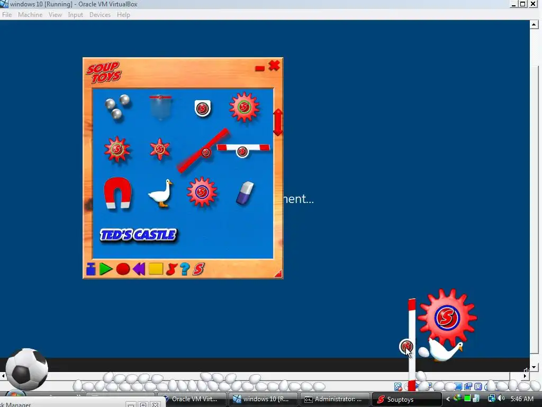Expand hidden tray icons chevron

tap(448, 399)
